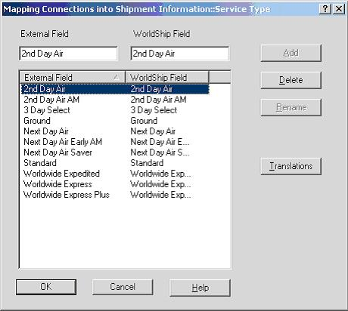Cancel the mapping dialog
Viewport: 348px width, 311px height.
pyautogui.click(x=123, y=287)
